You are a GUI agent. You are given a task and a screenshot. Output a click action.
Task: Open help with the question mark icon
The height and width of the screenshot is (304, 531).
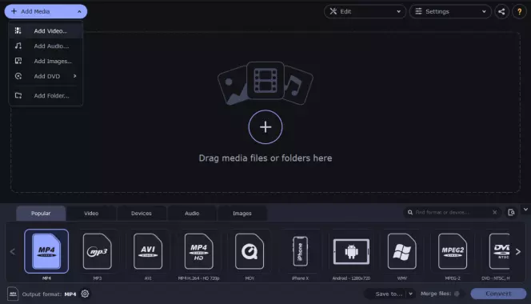pos(519,11)
